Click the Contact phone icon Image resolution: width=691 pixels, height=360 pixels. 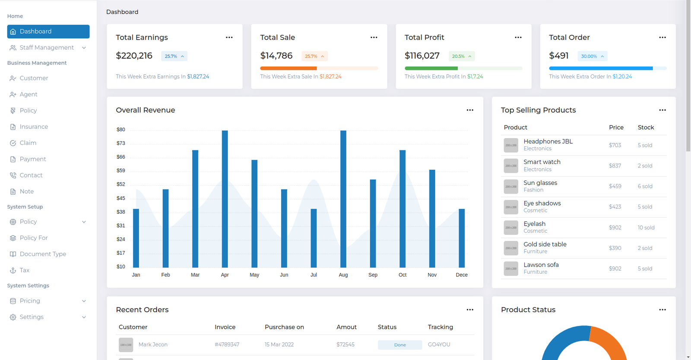(x=13, y=175)
